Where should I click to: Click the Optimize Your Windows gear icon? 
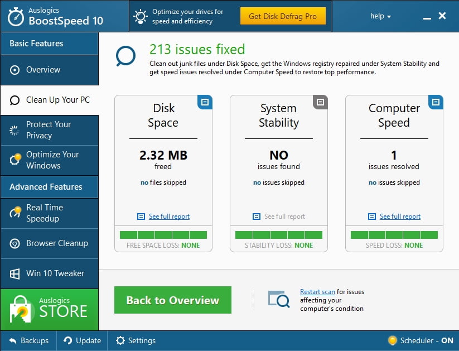pyautogui.click(x=15, y=159)
